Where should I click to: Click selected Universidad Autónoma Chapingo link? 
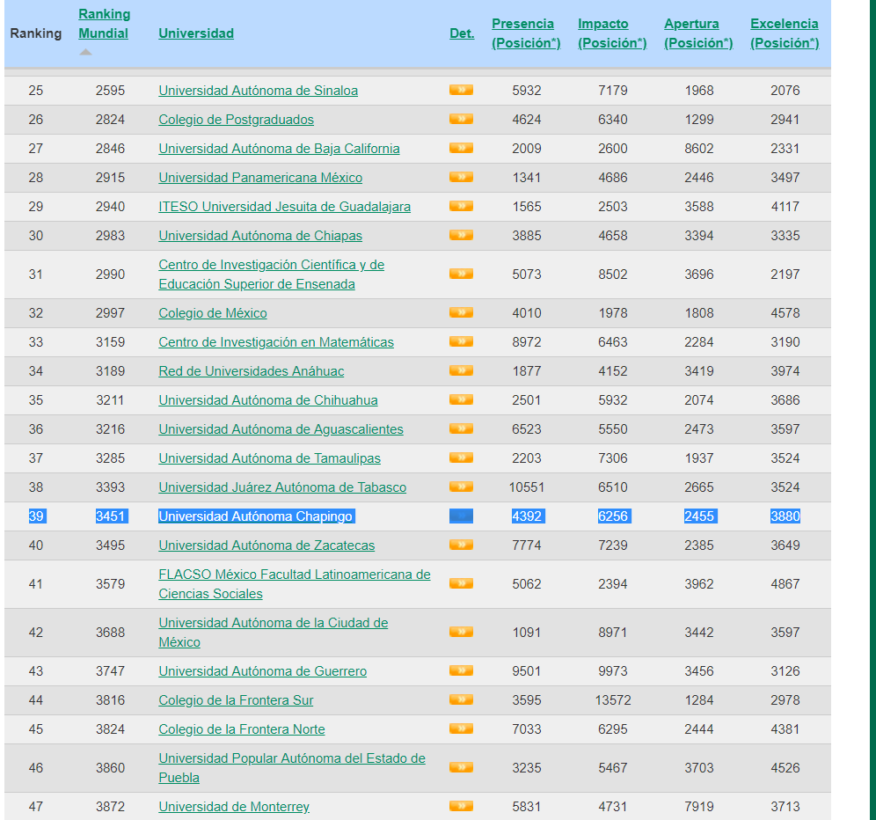(x=256, y=516)
